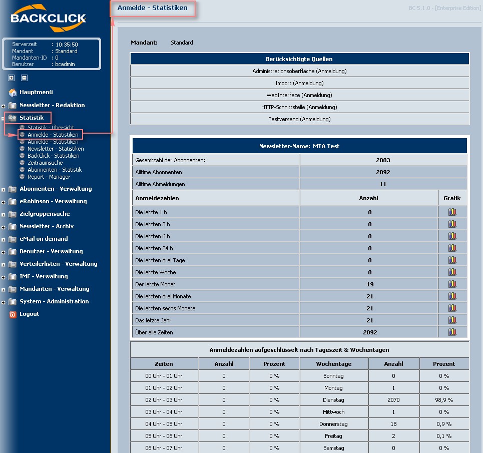The height and width of the screenshot is (453, 483).
Task: Click the 98,9 % percentage for Dienstag
Action: tap(444, 400)
